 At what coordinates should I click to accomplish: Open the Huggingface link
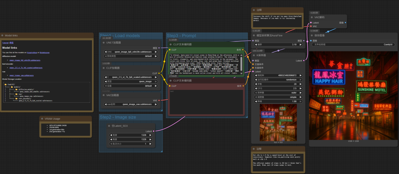(32, 52)
